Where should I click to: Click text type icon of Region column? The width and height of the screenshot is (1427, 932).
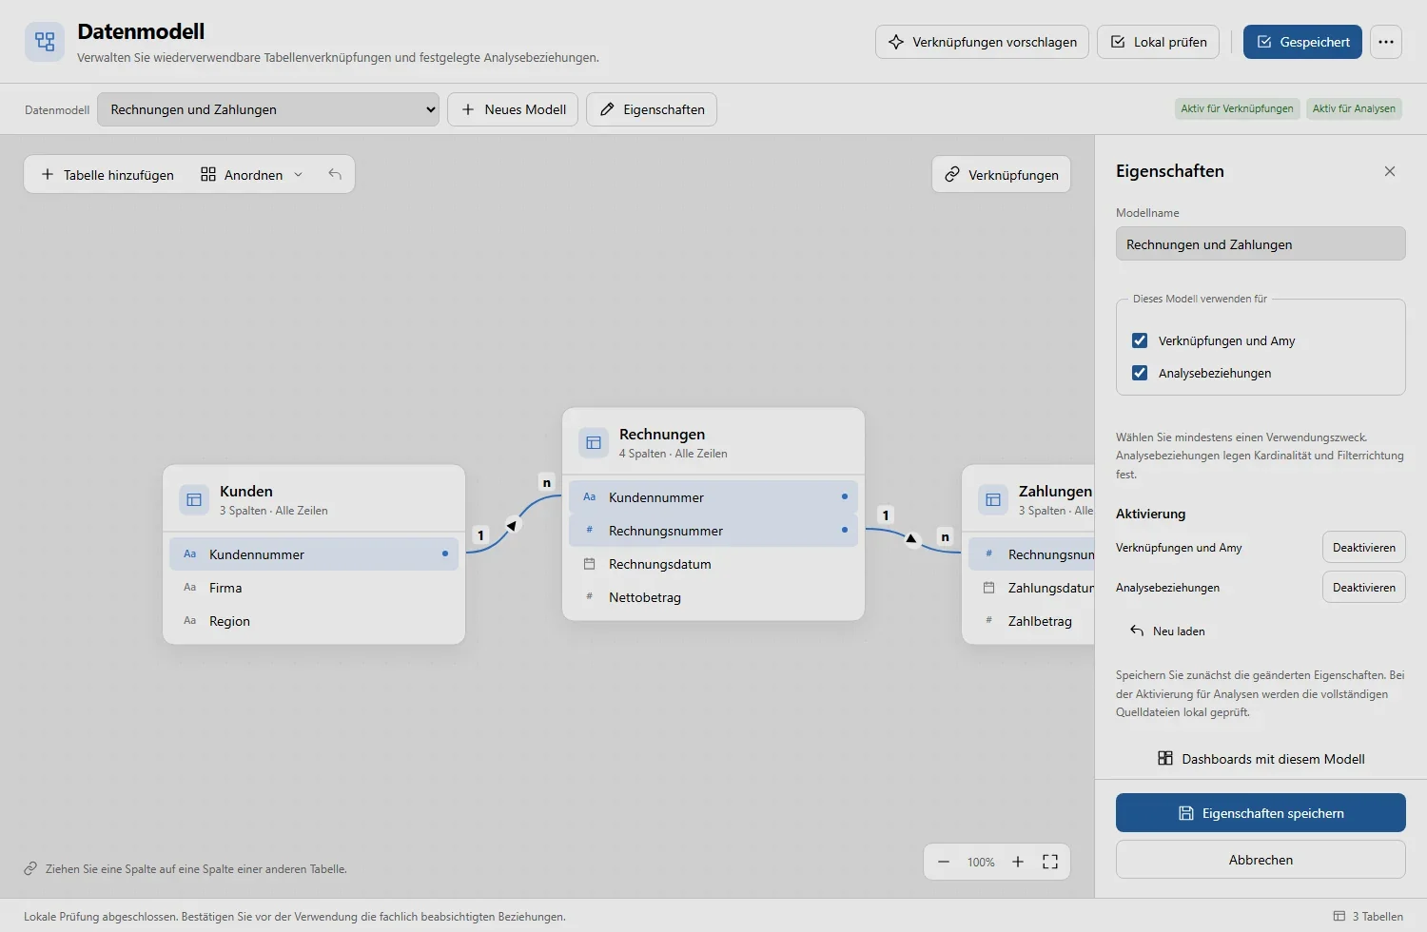tap(189, 621)
